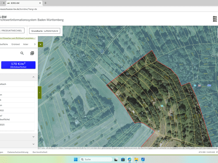Open the Datenschutzerklärung footer link
This screenshot has width=218, height=163.
click(18, 152)
